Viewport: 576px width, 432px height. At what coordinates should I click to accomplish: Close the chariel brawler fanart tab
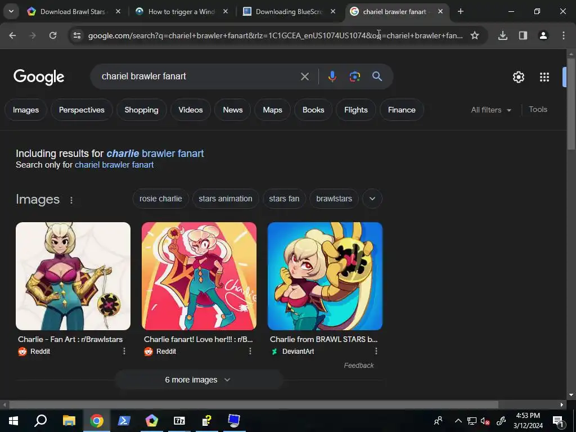point(440,12)
